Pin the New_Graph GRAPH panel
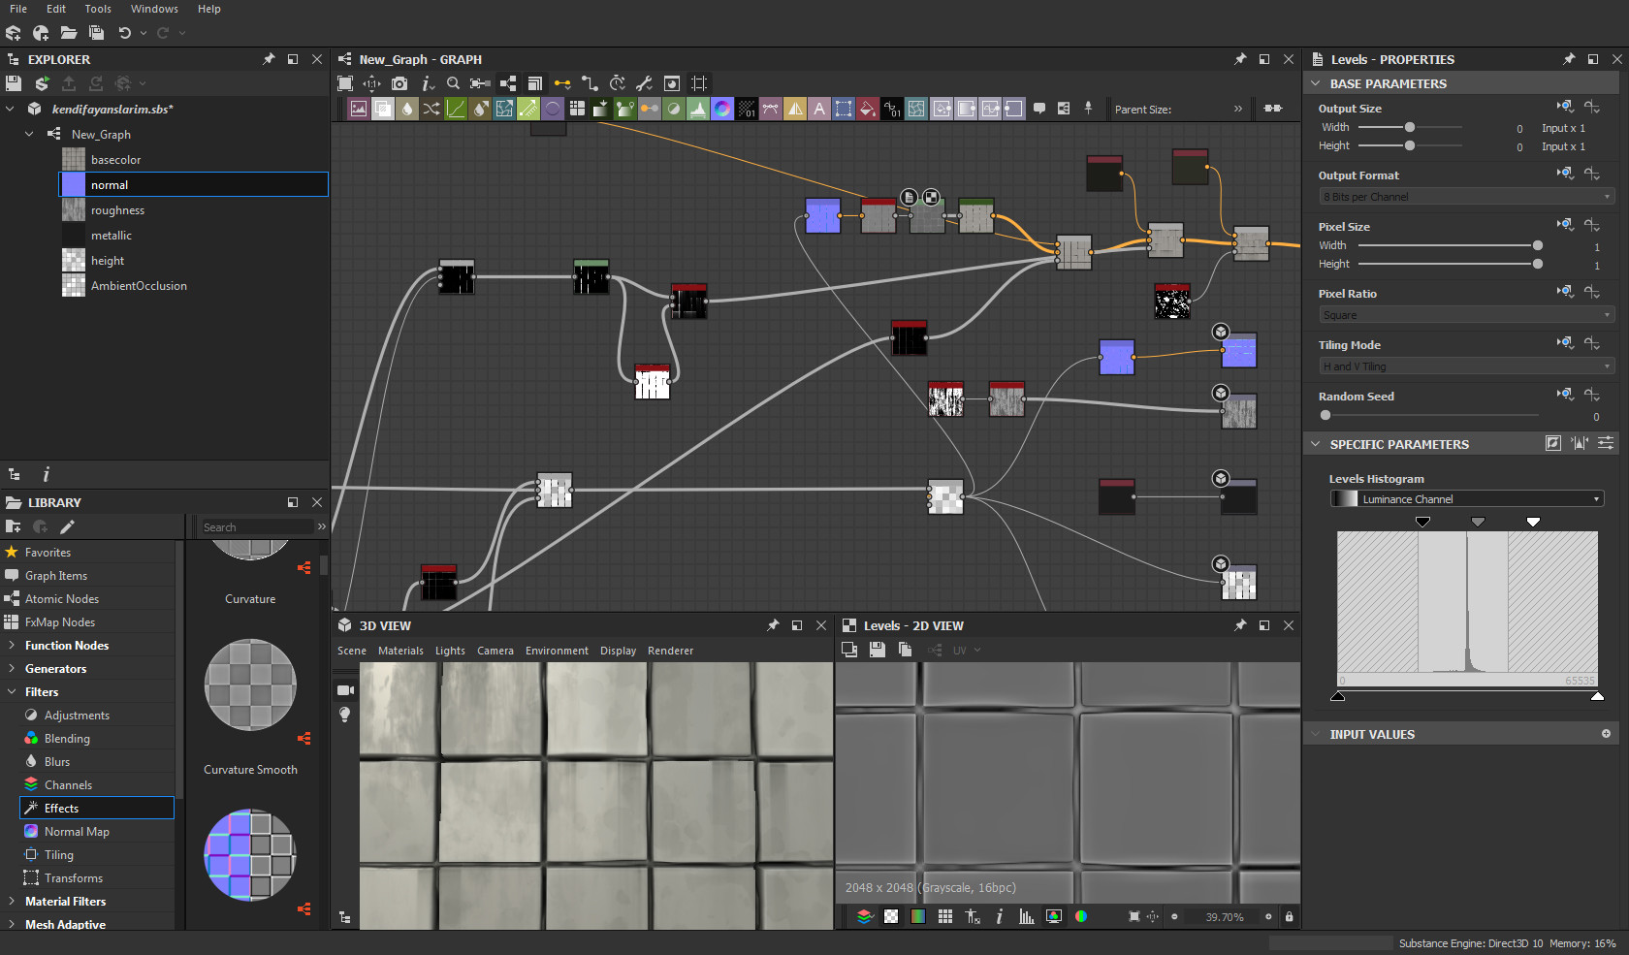1629x955 pixels. (1240, 59)
